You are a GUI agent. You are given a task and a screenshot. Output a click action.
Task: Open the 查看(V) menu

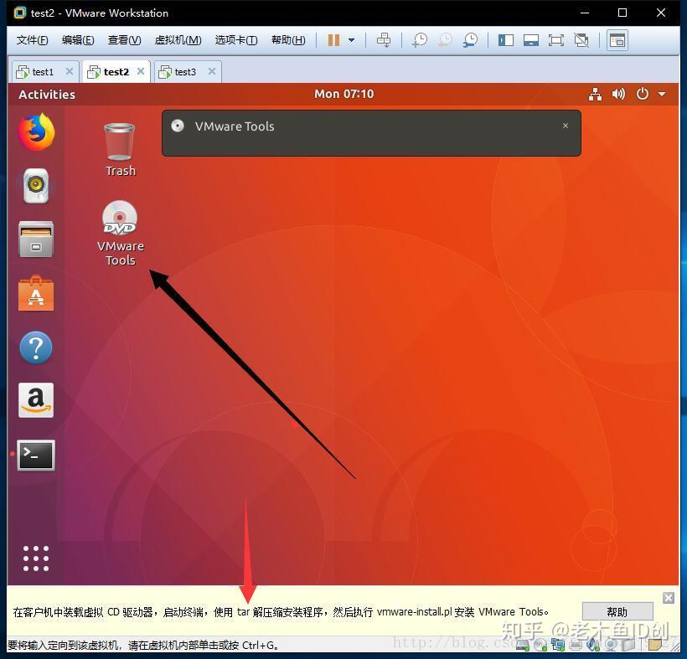[125, 40]
